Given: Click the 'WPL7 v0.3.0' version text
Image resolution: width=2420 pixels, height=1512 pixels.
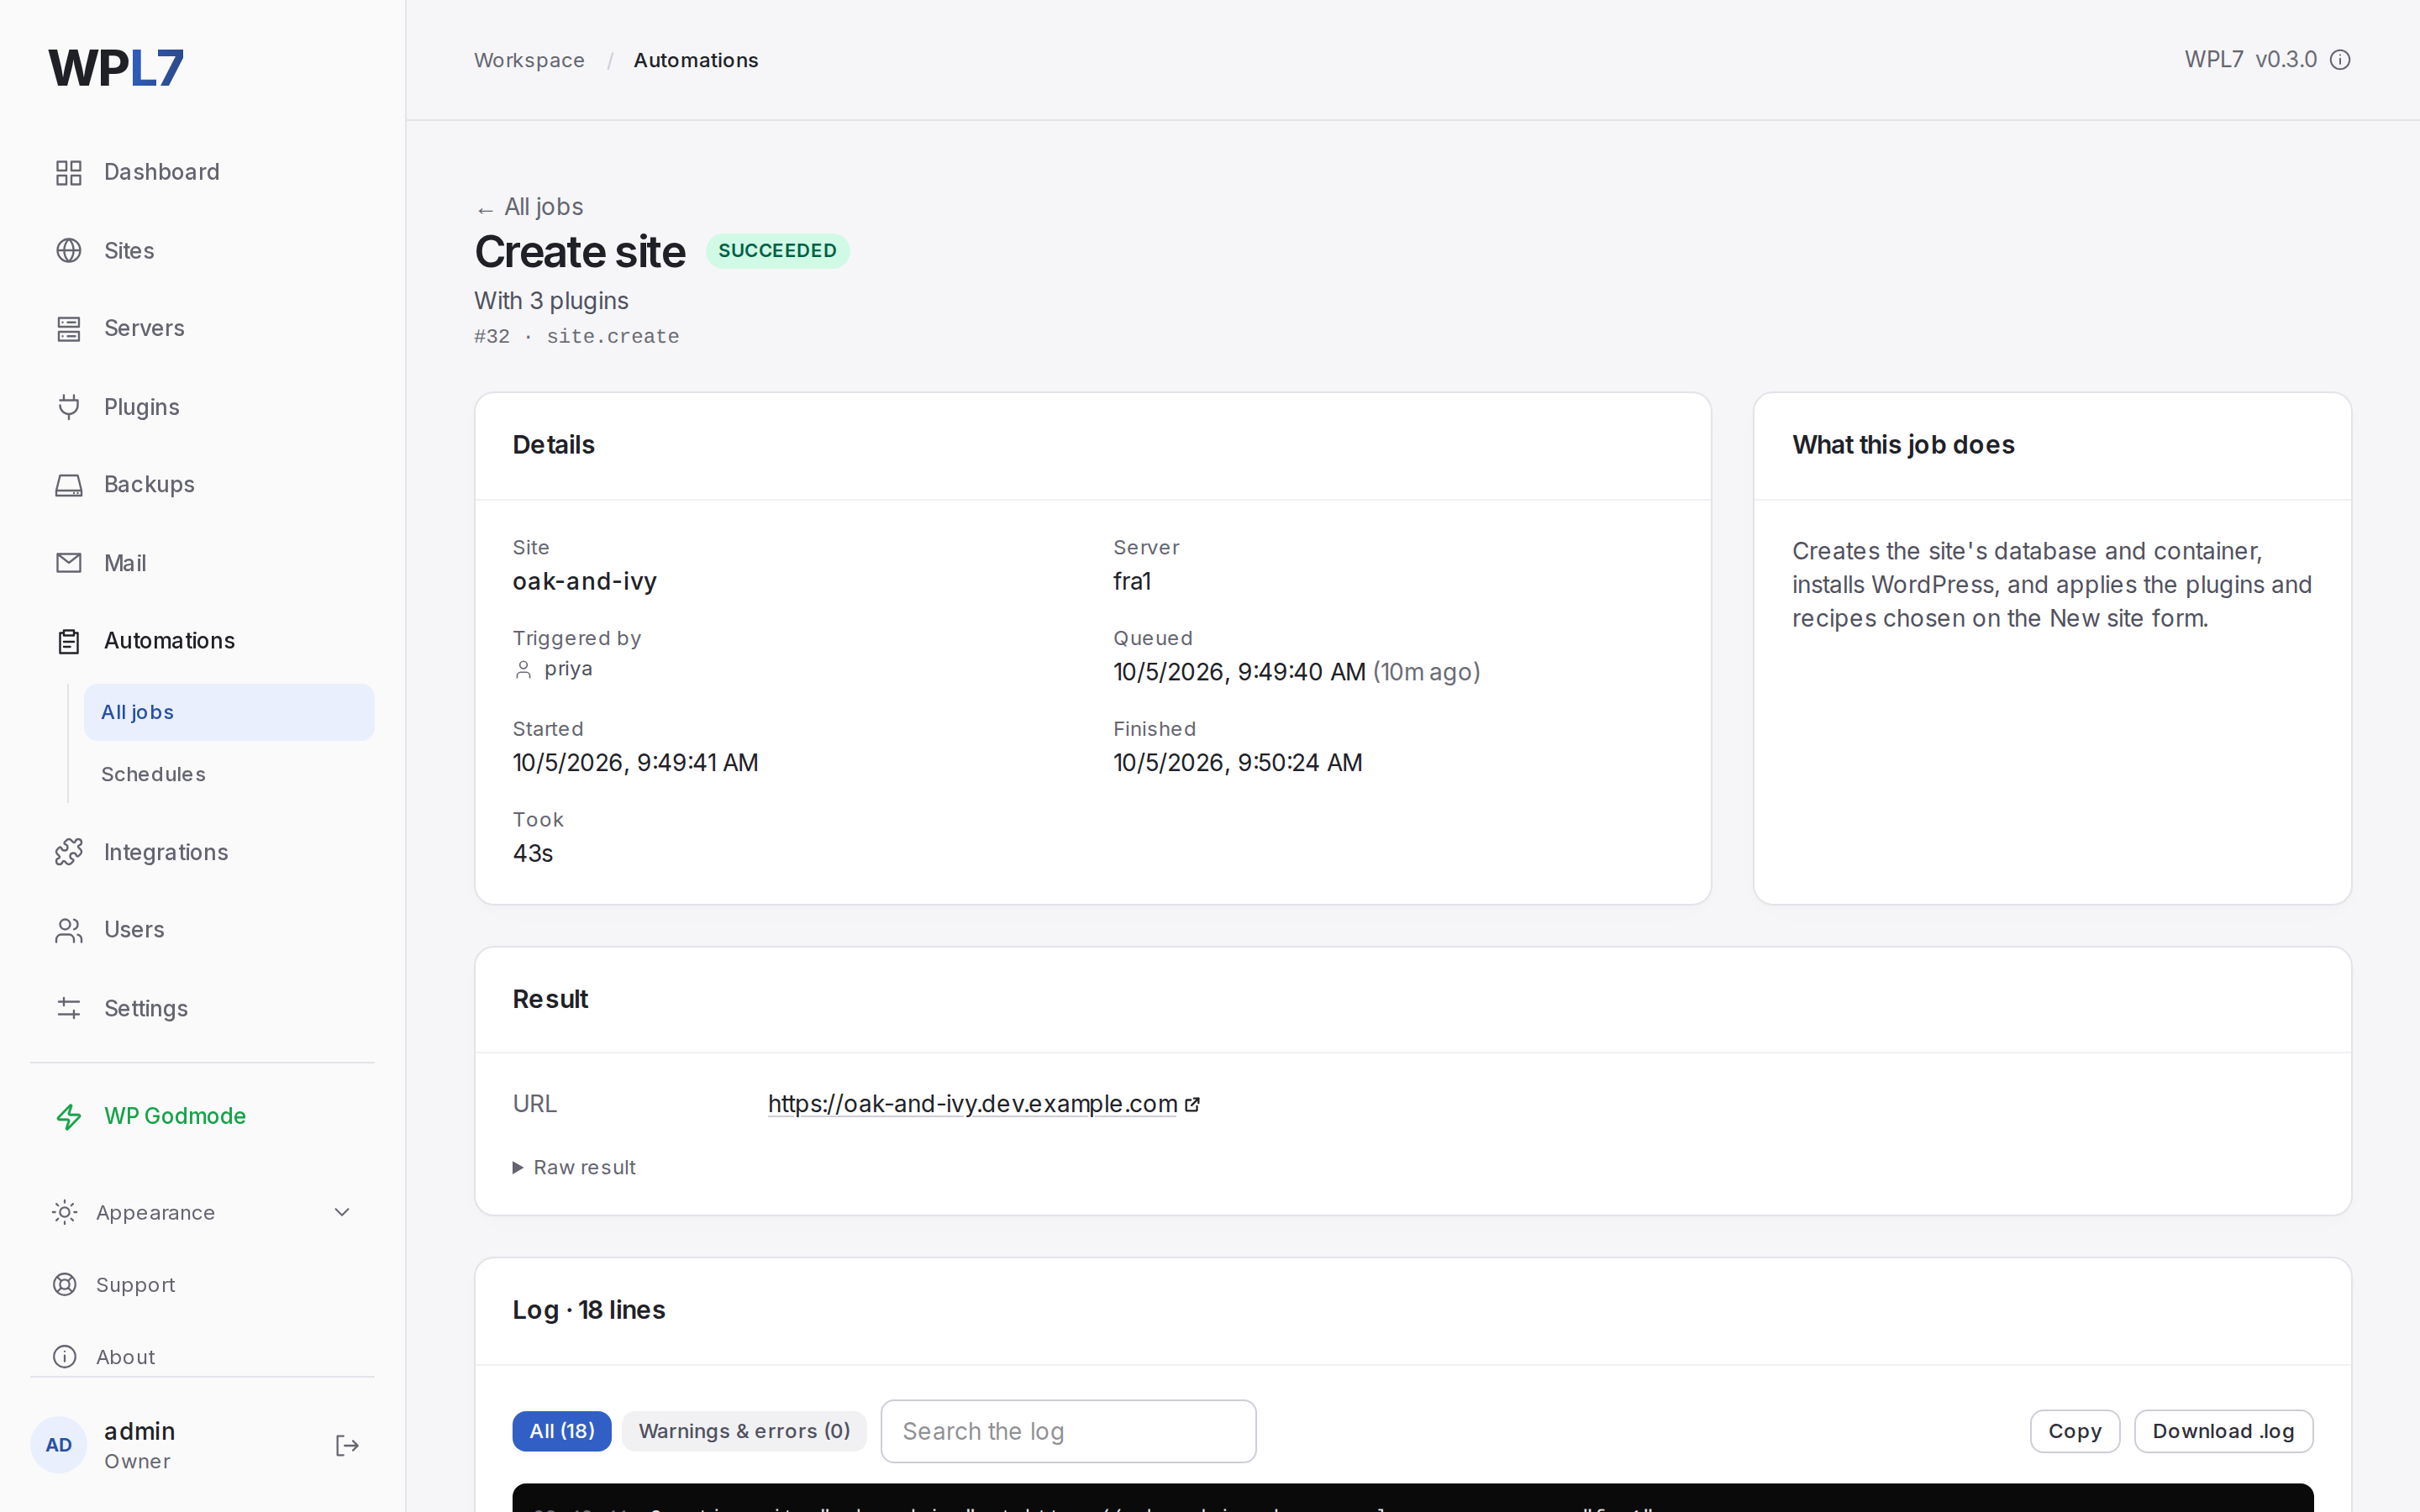Looking at the screenshot, I should coord(2250,60).
